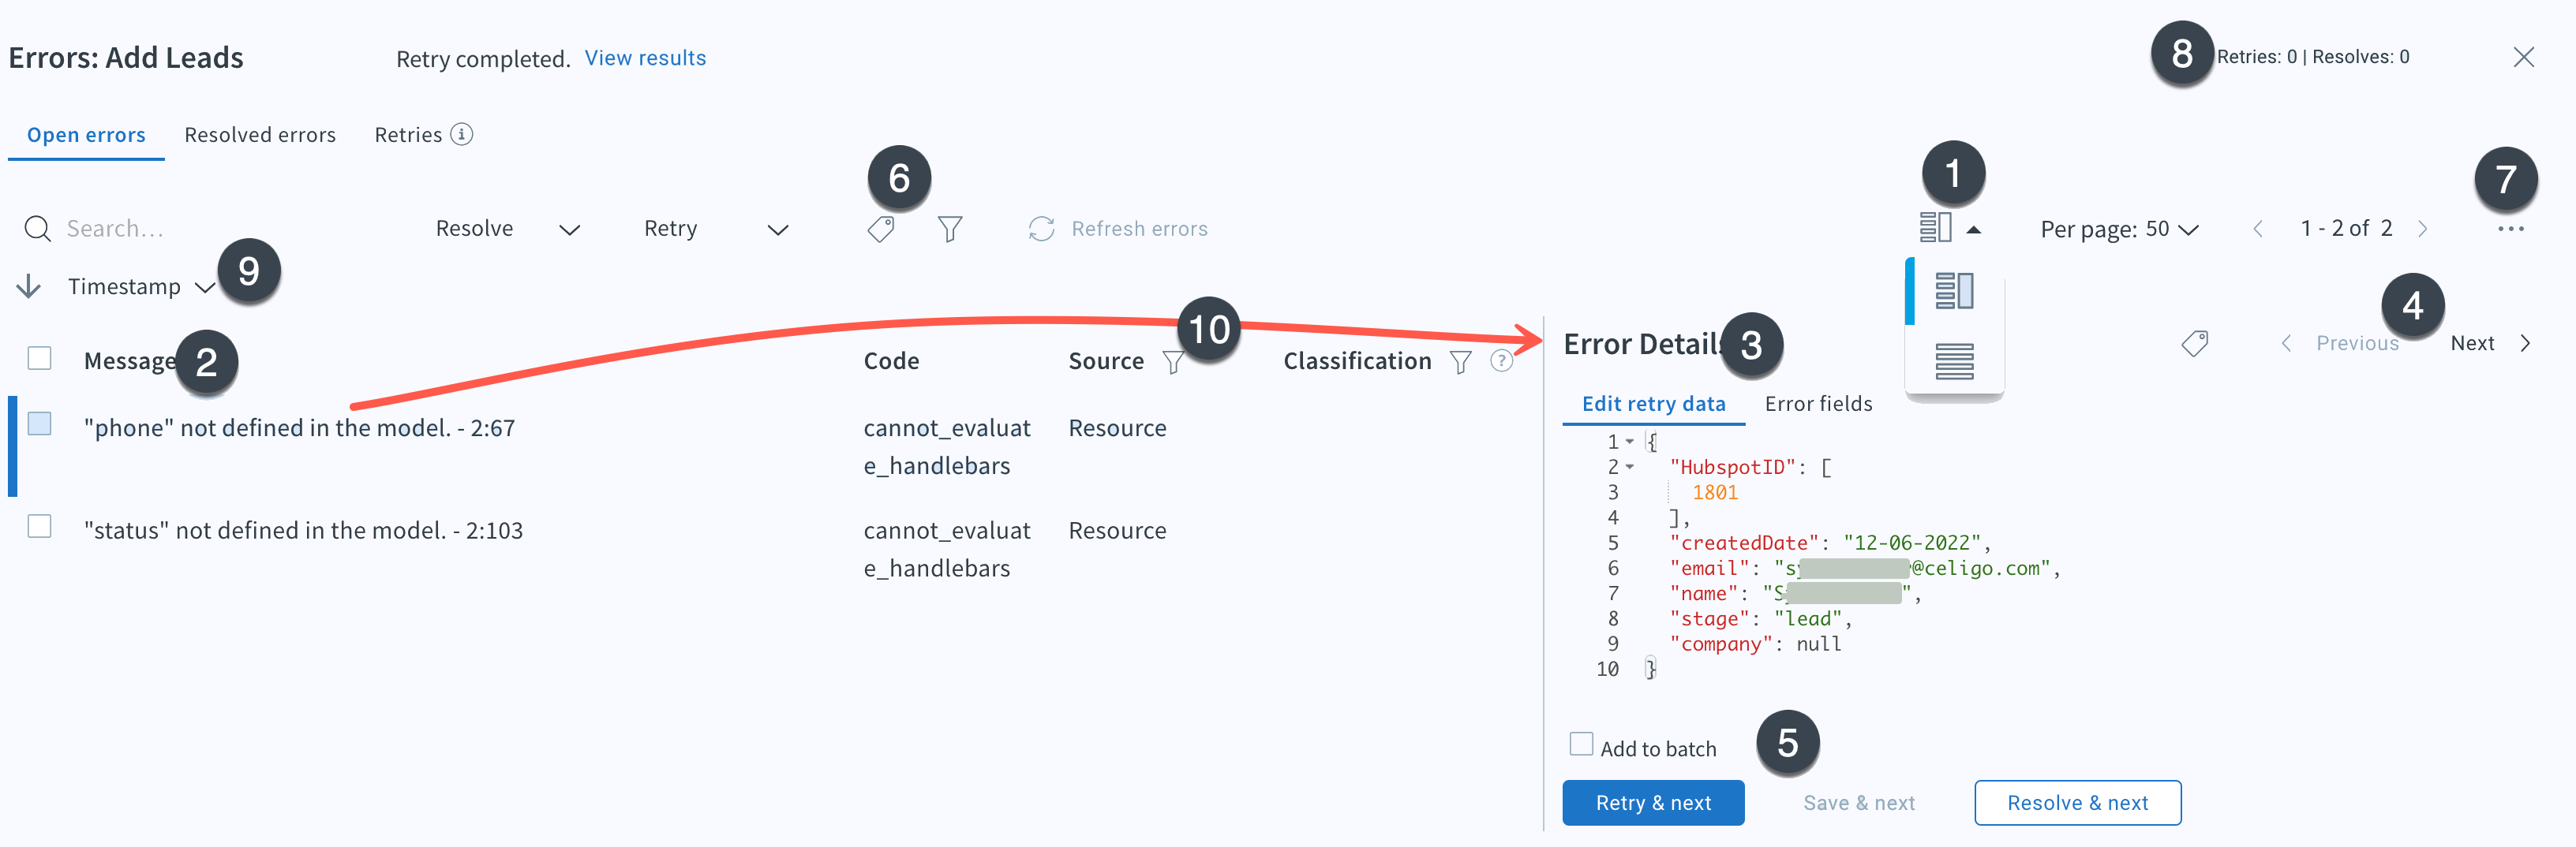This screenshot has height=847, width=2576.
Task: Expand the Resolve dropdown
Action: click(x=507, y=229)
